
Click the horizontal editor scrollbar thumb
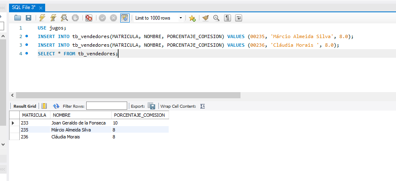point(128,95)
